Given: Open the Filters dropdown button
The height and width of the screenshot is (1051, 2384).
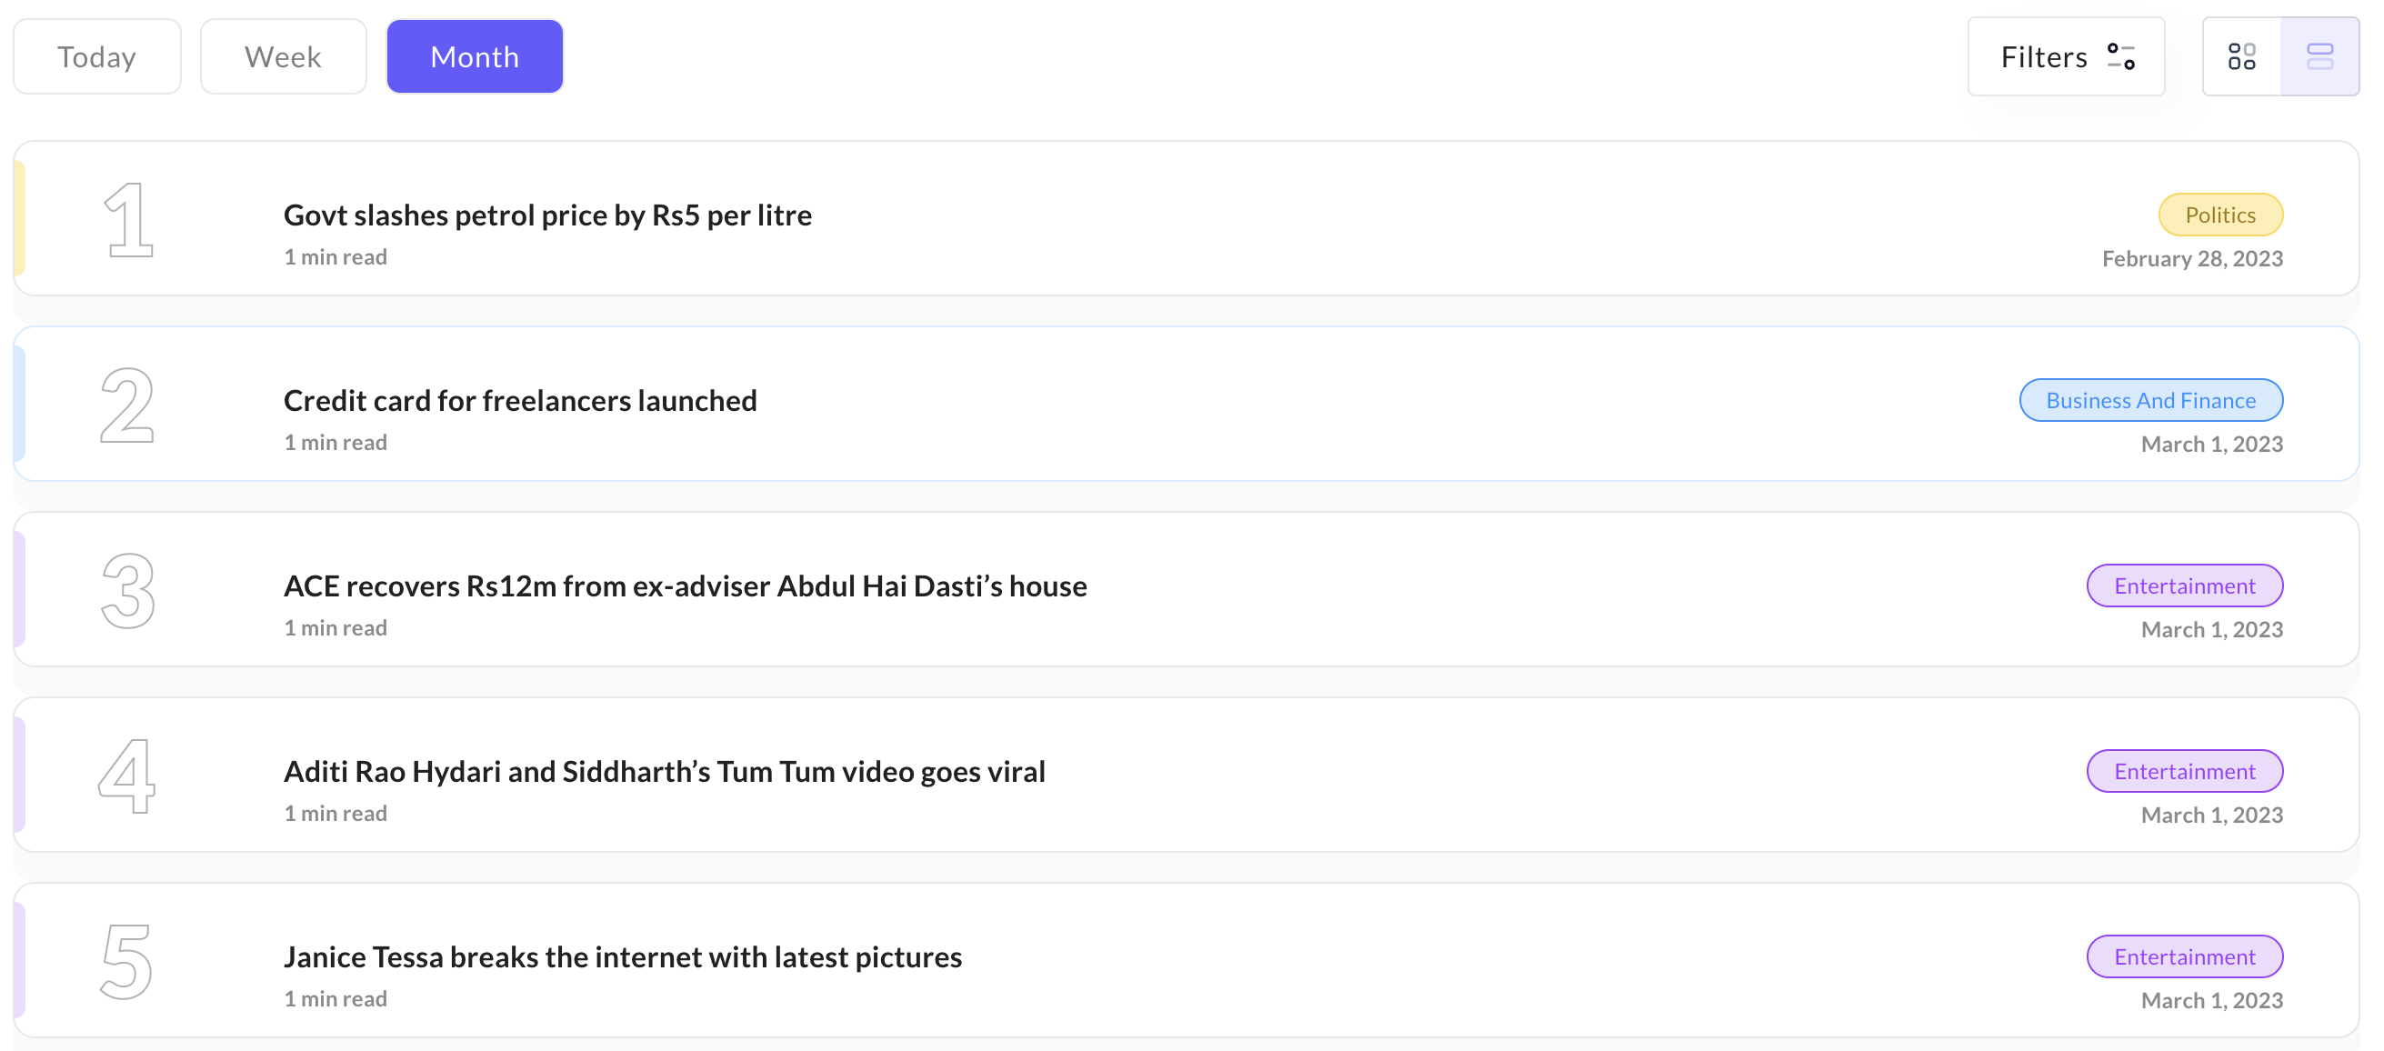Looking at the screenshot, I should 2066,56.
